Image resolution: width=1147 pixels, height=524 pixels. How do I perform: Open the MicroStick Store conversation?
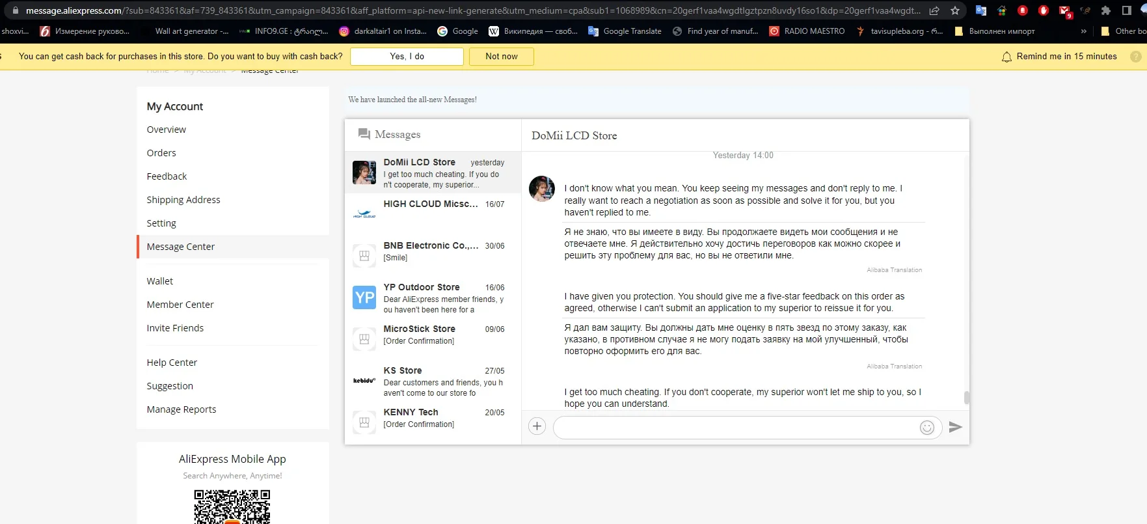pyautogui.click(x=433, y=339)
